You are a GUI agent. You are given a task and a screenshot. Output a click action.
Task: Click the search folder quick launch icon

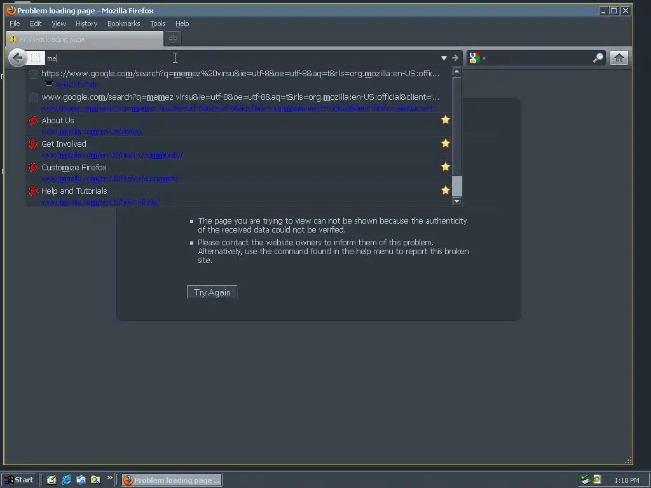point(95,480)
